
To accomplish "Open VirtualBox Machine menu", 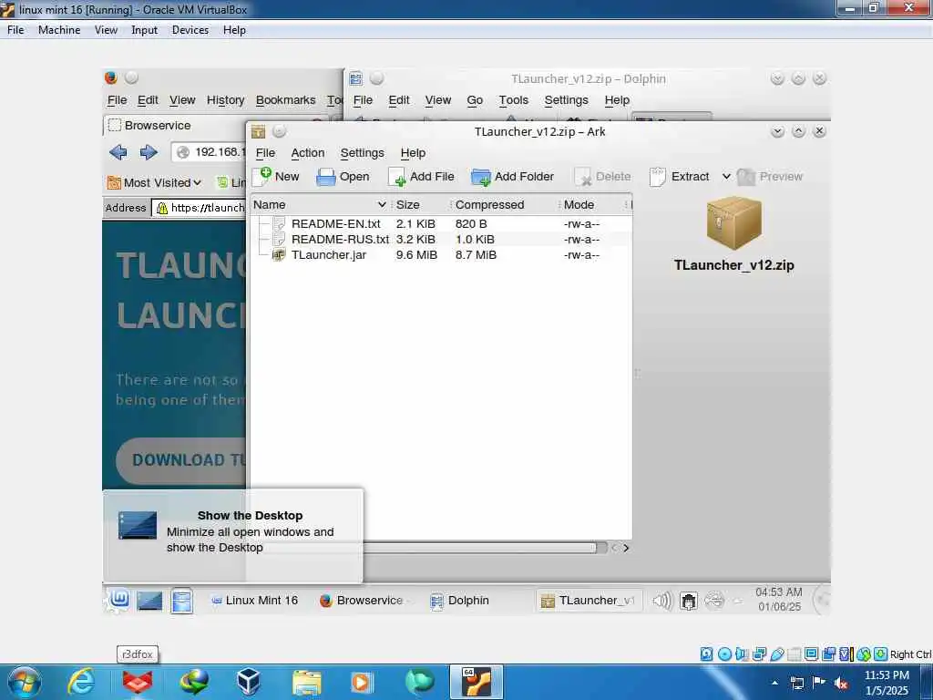I will [59, 30].
